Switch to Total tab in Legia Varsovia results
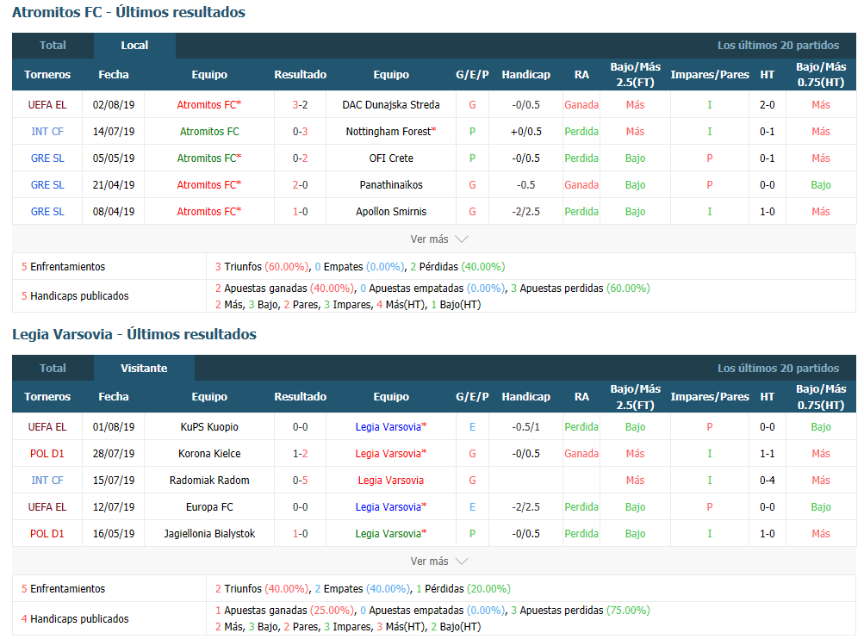864x639 pixels. 53,368
